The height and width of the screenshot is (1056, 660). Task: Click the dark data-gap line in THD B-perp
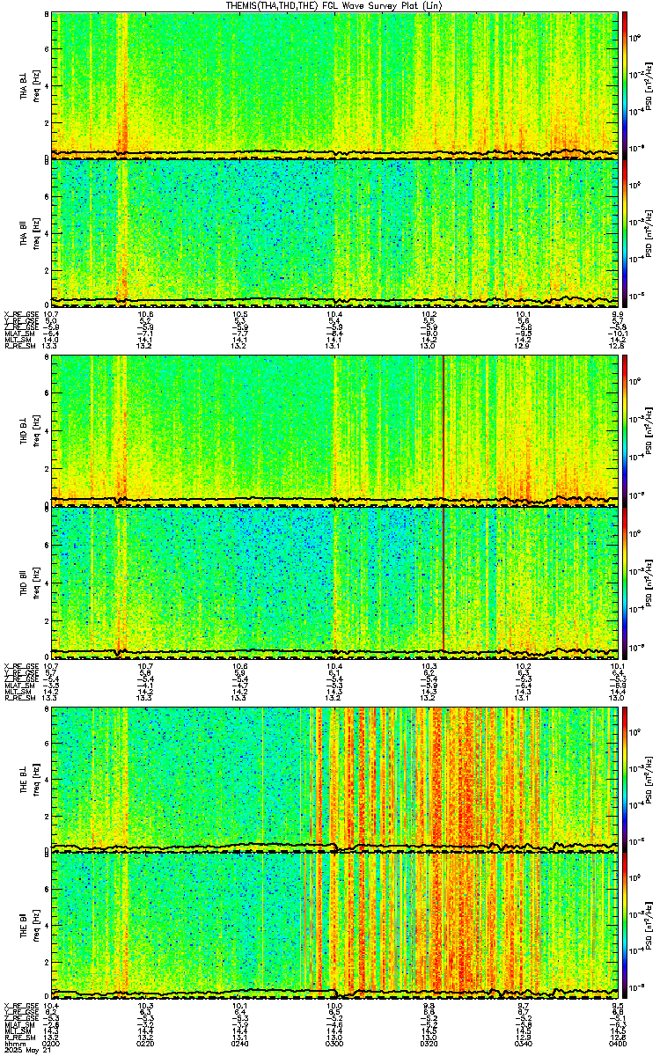444,430
